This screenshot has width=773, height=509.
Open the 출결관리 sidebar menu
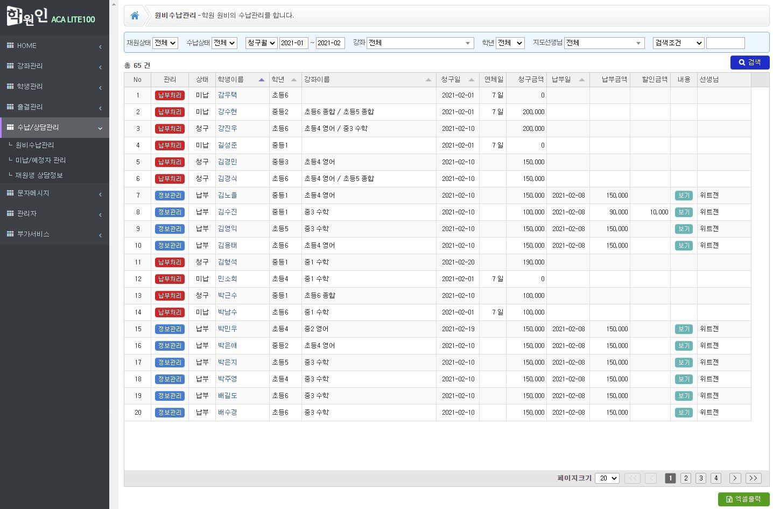[x=54, y=107]
